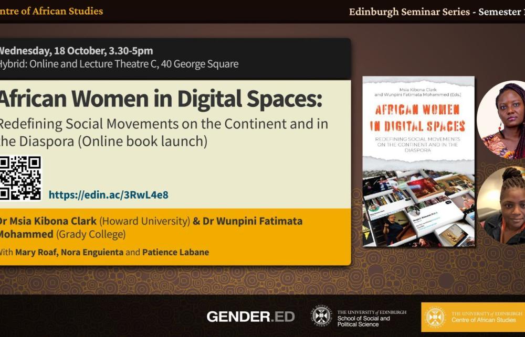Click the Centre of African Studies crest icon
Image resolution: width=525 pixels, height=337 pixels.
(x=435, y=317)
